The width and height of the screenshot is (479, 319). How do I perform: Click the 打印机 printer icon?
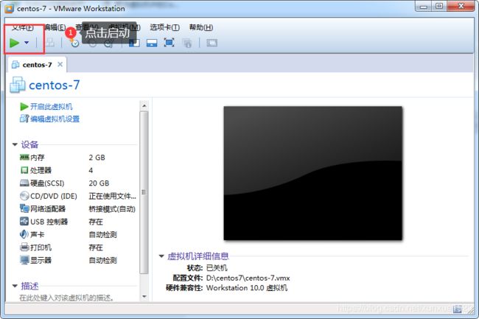click(24, 247)
